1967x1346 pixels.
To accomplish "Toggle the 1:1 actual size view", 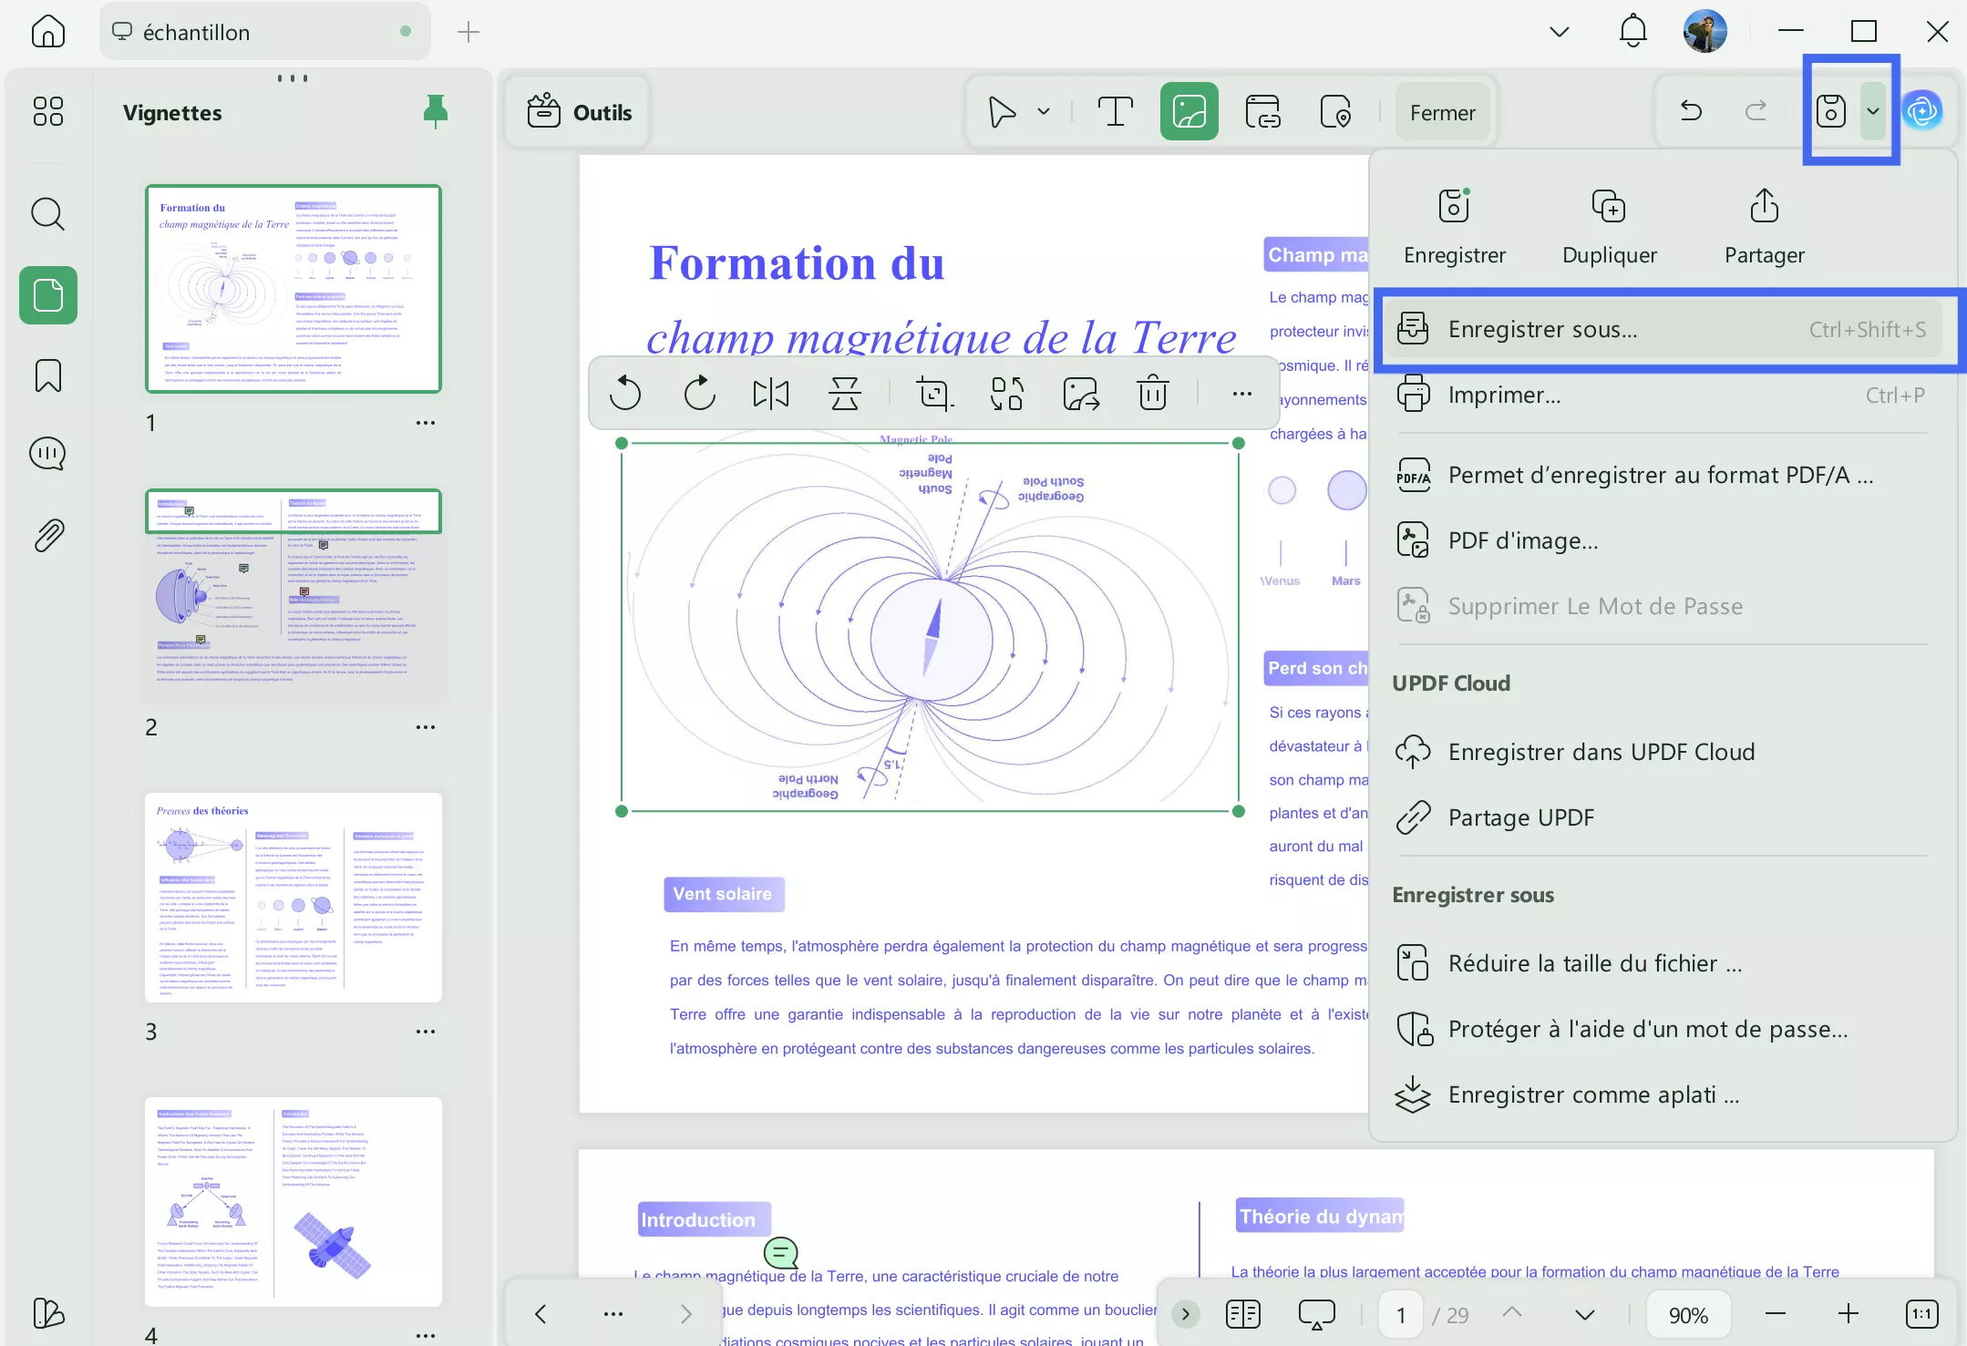I will pos(1921,1314).
